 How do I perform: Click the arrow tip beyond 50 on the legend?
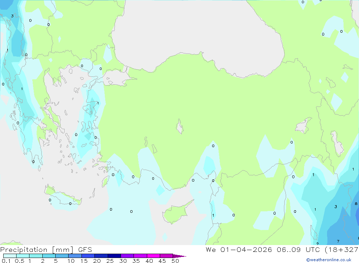[180, 256]
